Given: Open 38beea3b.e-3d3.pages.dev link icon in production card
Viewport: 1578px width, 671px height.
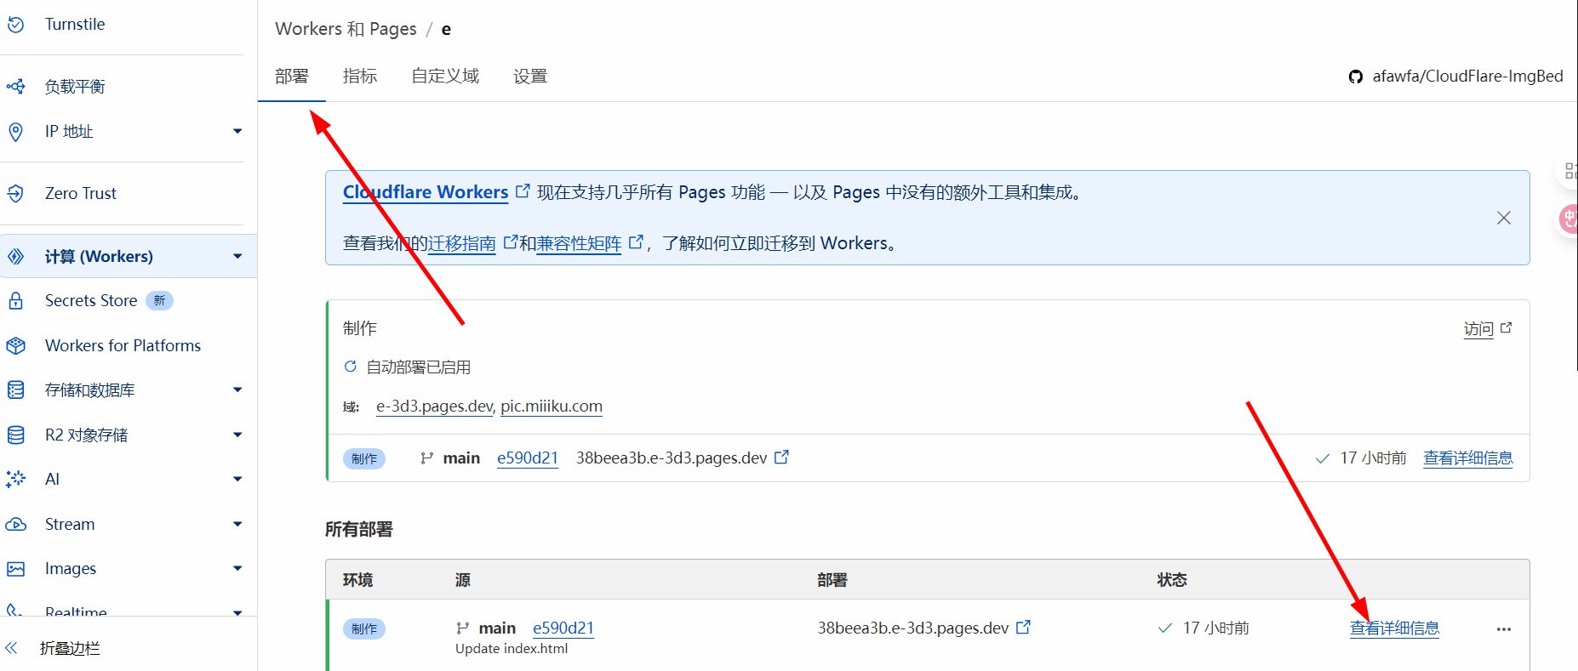Looking at the screenshot, I should click(781, 457).
